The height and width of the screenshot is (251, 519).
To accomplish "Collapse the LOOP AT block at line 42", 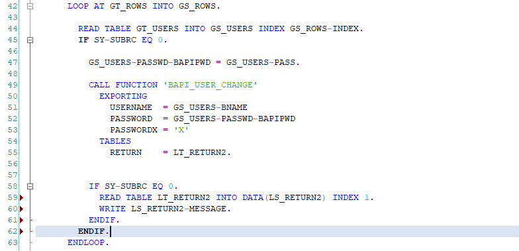I will (30, 6).
